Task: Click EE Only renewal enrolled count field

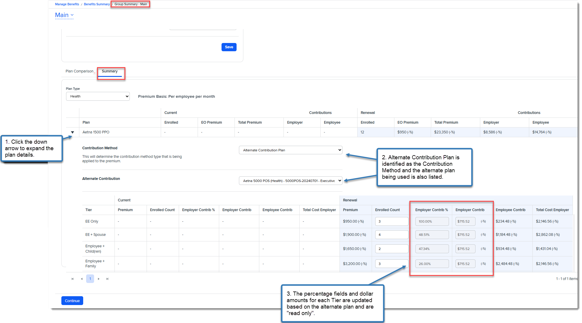Action: coord(391,221)
